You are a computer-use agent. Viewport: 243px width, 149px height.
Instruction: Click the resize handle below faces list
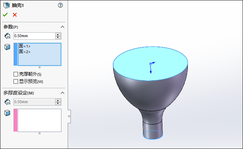[40, 67]
